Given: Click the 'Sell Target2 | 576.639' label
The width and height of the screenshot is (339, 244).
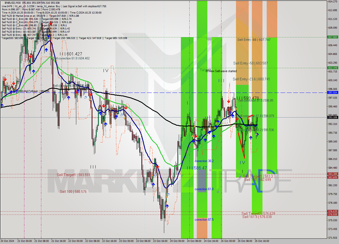Looking at the screenshot, I should (x=258, y=214).
